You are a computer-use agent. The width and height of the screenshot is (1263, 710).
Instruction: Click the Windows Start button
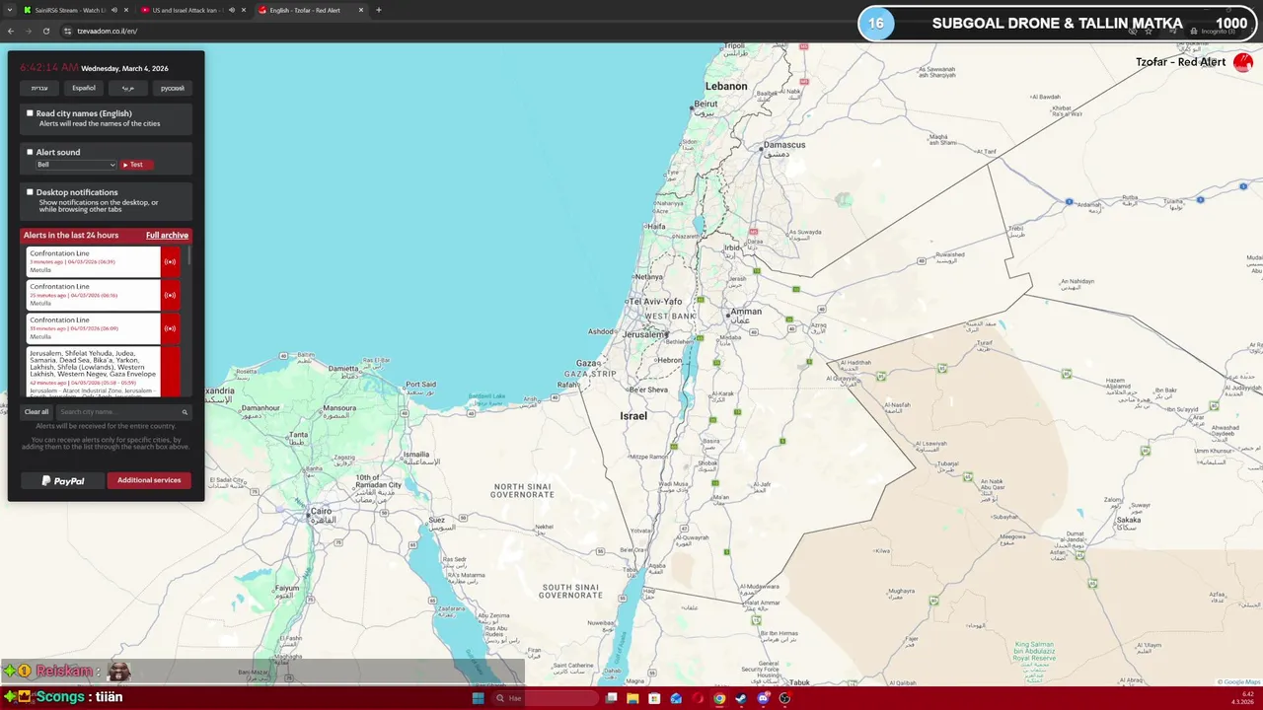click(x=479, y=698)
